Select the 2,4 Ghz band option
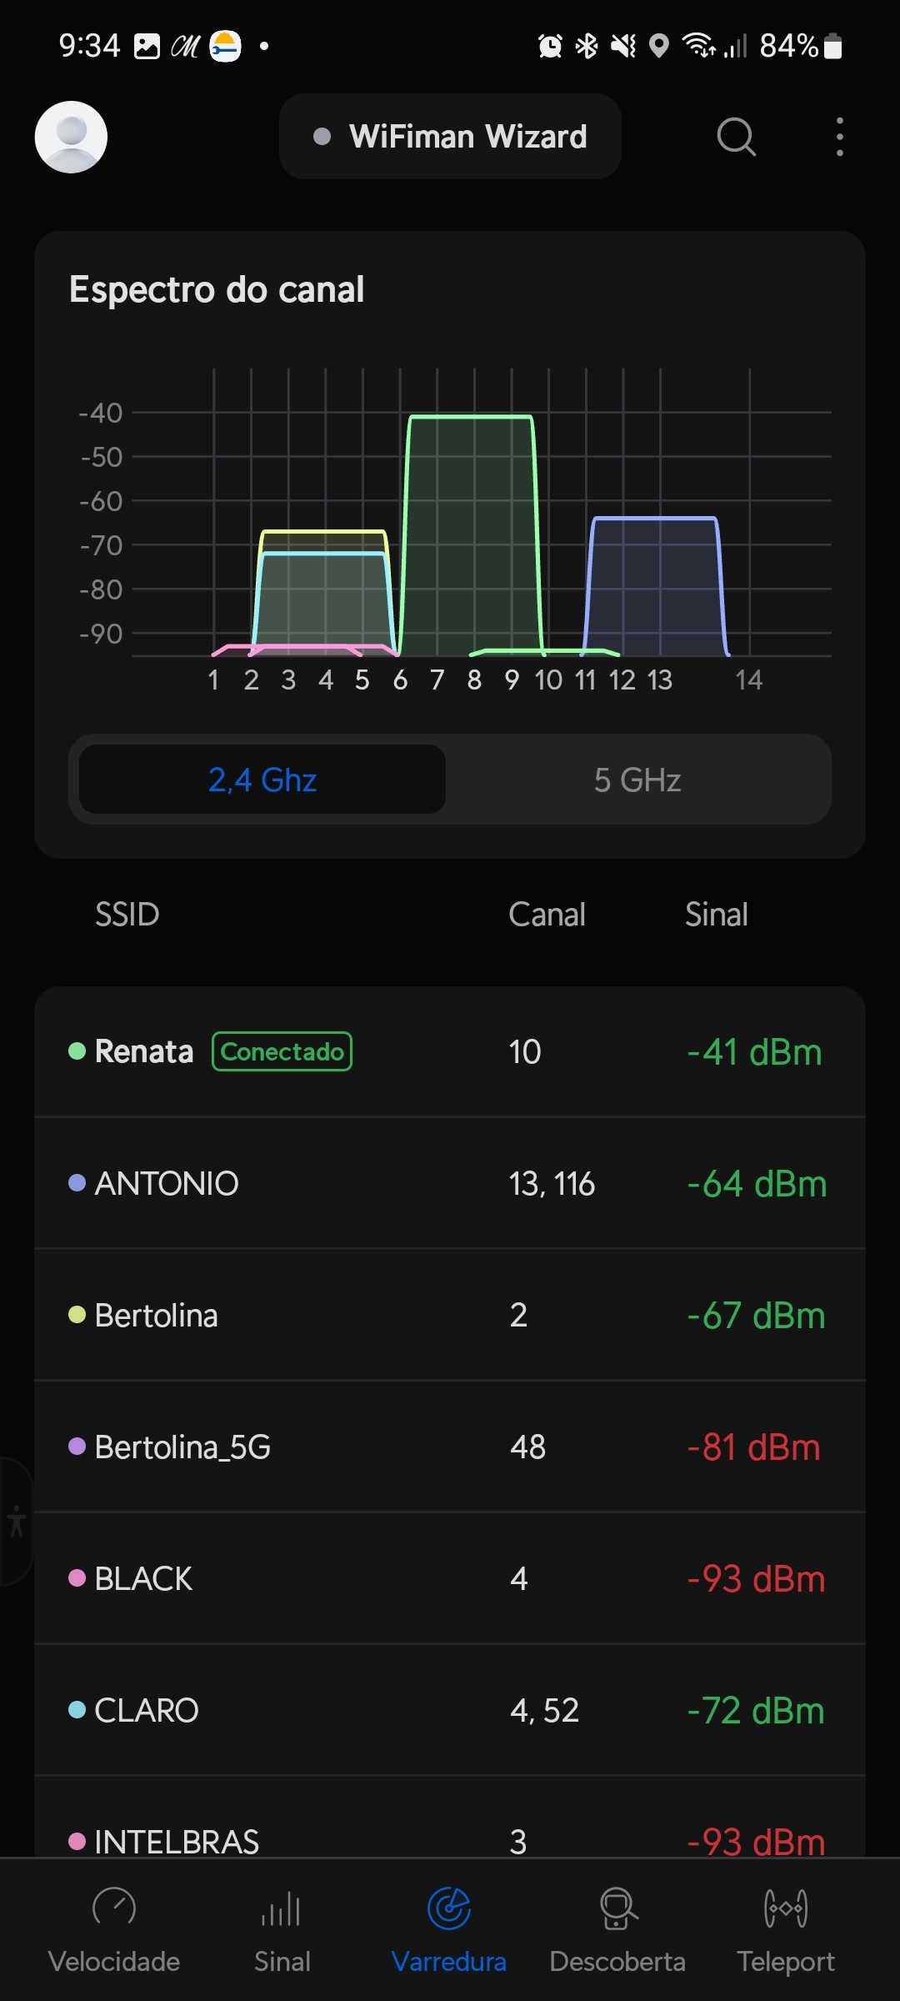 click(x=262, y=780)
